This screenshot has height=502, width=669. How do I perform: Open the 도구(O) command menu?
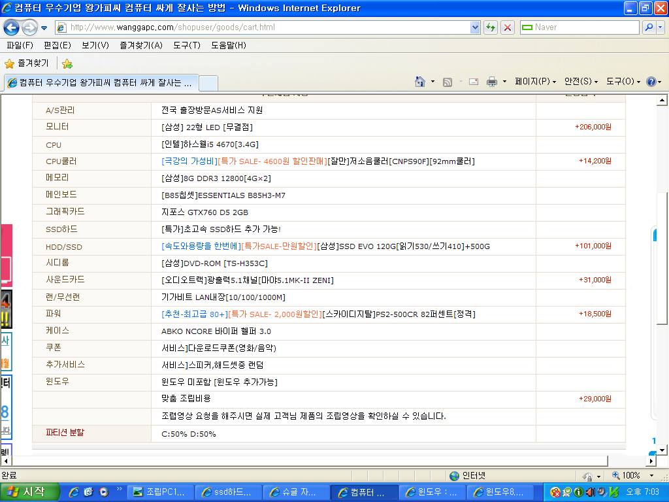point(623,82)
